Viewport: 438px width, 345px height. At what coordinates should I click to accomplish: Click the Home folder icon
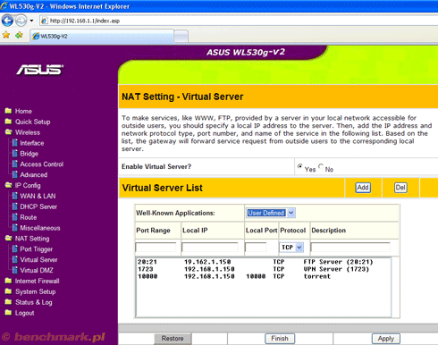(x=8, y=111)
